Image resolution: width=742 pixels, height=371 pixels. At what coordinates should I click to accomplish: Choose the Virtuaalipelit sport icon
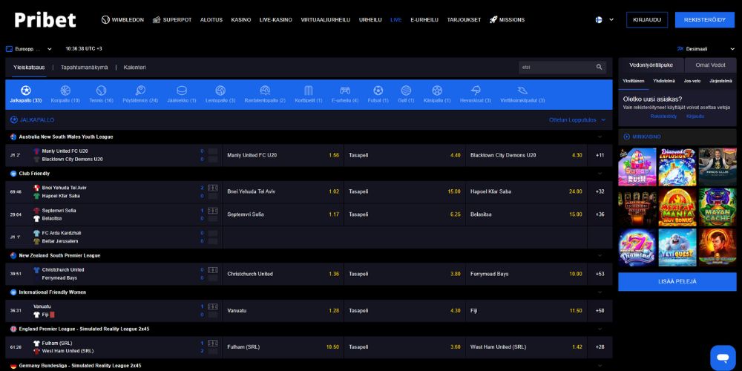(522, 91)
